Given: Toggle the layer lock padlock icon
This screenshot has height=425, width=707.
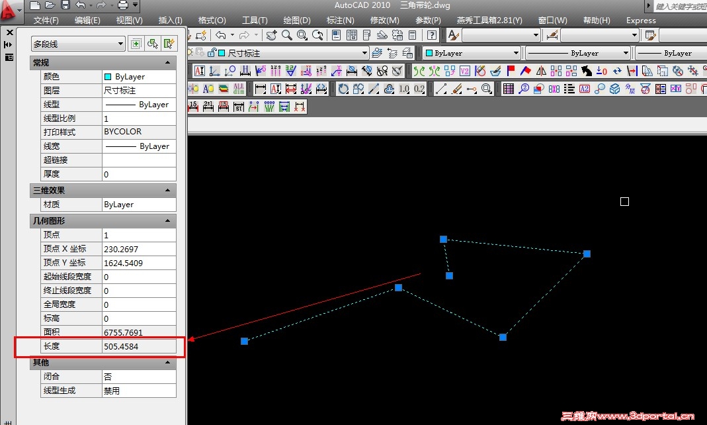Looking at the screenshot, I should point(212,53).
